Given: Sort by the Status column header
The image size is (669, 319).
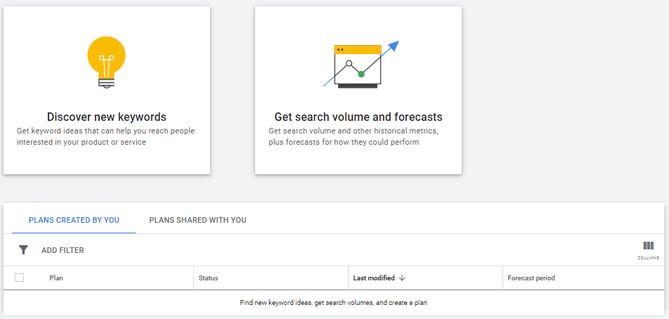Looking at the screenshot, I should (208, 278).
